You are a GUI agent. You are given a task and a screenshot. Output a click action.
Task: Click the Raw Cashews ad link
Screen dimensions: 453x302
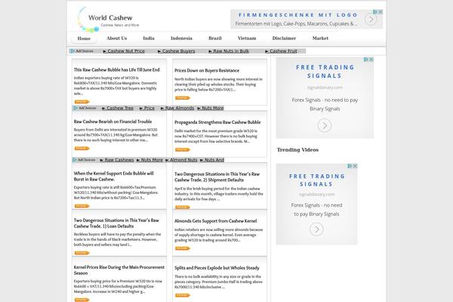117,160
